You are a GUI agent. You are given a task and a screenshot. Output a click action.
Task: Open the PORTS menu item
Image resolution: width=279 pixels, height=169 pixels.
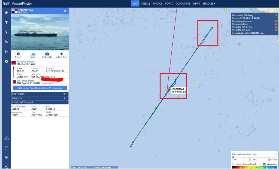169,4
